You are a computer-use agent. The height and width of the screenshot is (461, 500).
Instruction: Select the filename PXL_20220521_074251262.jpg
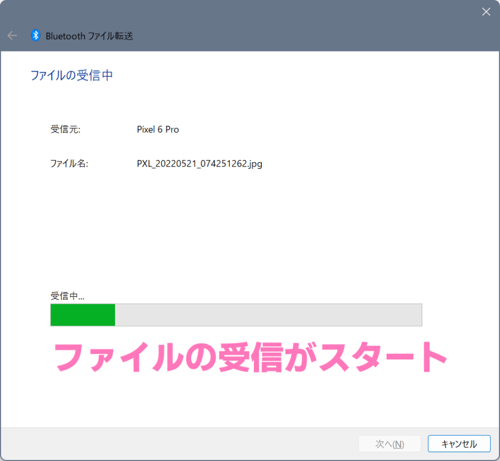pyautogui.click(x=200, y=164)
